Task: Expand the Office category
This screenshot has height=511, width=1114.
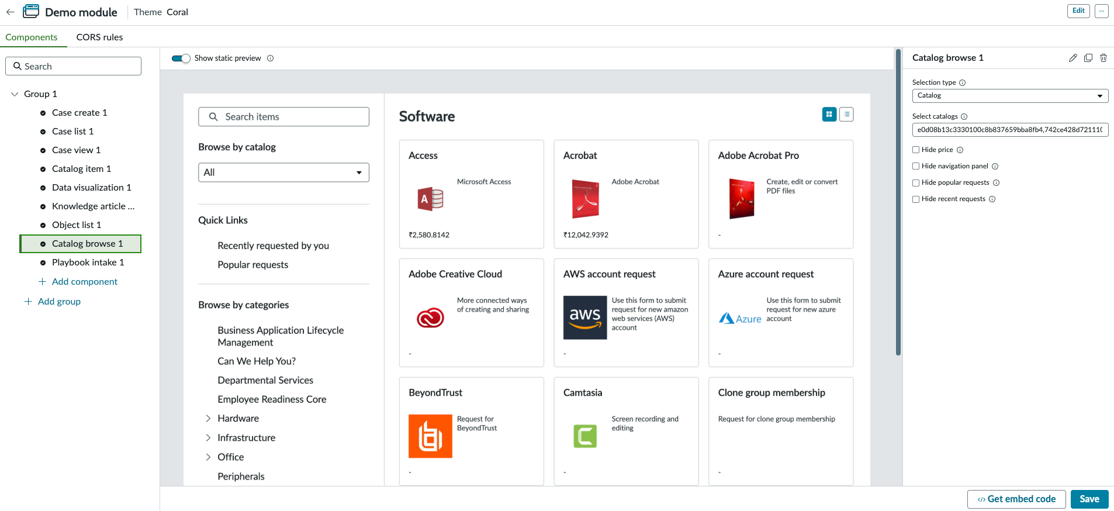Action: pyautogui.click(x=208, y=457)
